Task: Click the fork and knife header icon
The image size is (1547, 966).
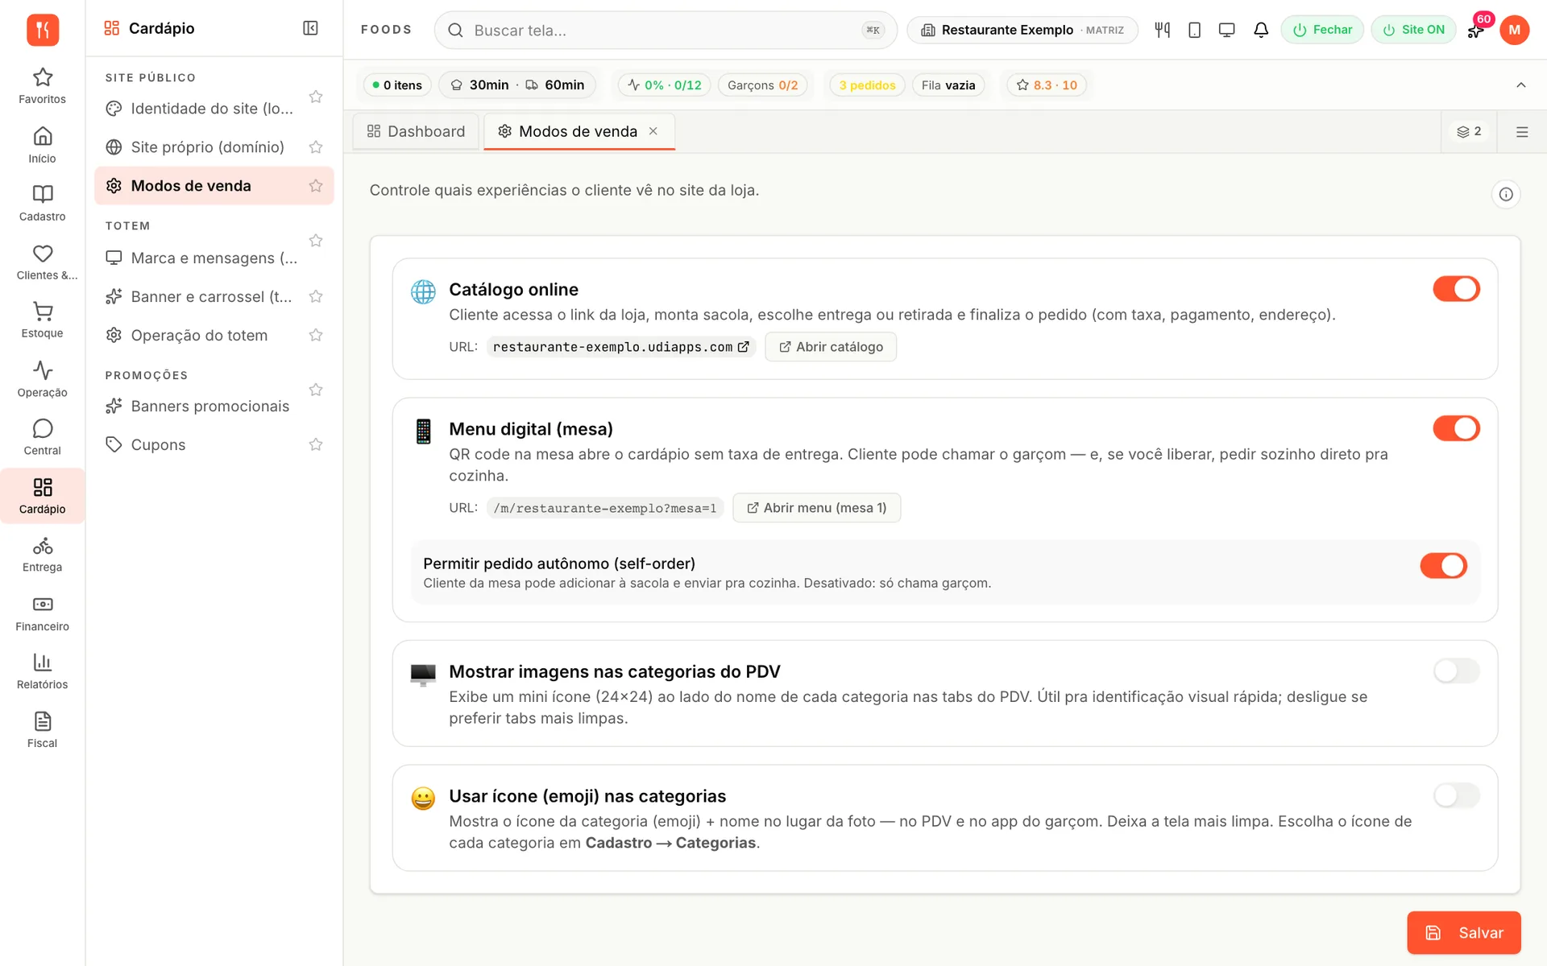Action: [1162, 30]
